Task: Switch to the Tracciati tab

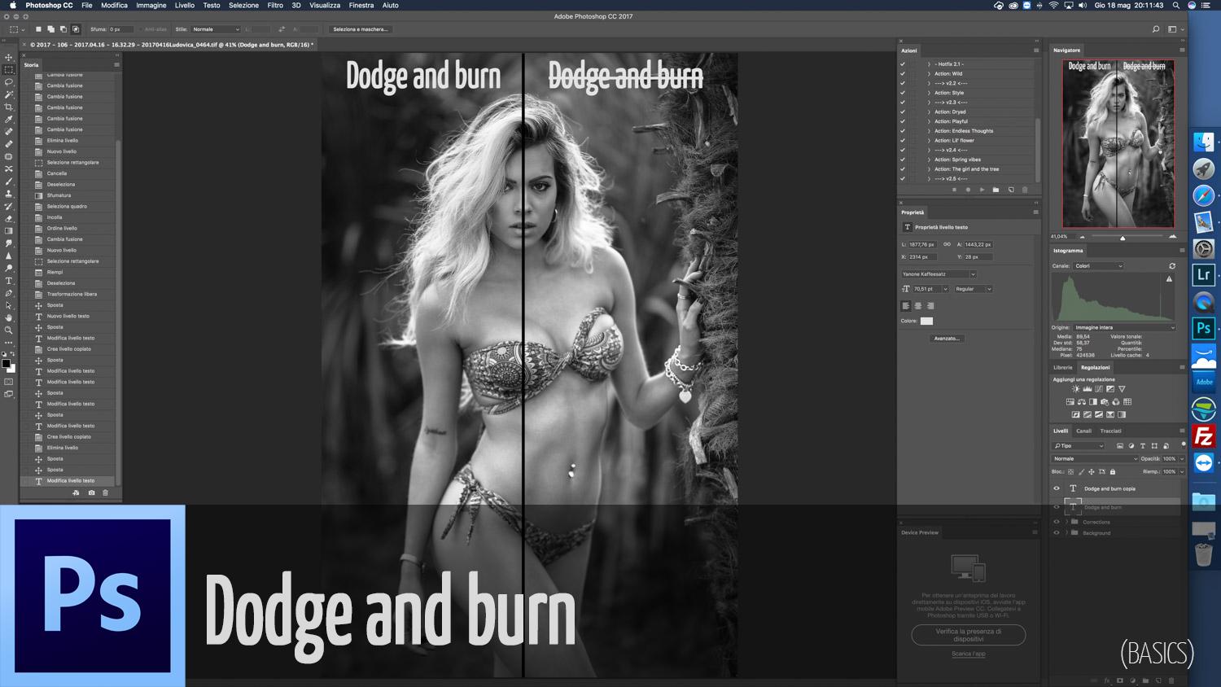Action: (x=1110, y=431)
